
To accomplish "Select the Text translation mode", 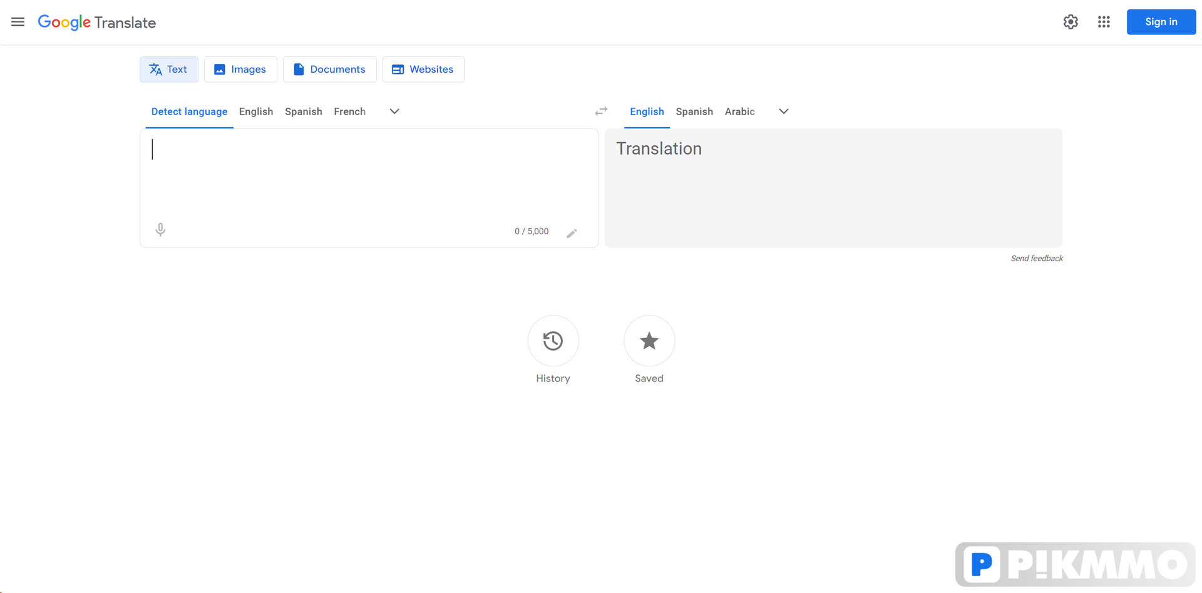I will coord(169,70).
